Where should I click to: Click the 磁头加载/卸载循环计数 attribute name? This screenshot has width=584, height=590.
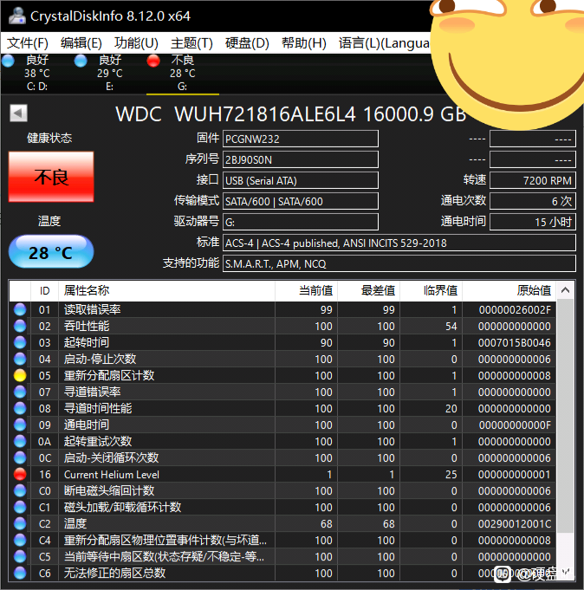point(122,507)
